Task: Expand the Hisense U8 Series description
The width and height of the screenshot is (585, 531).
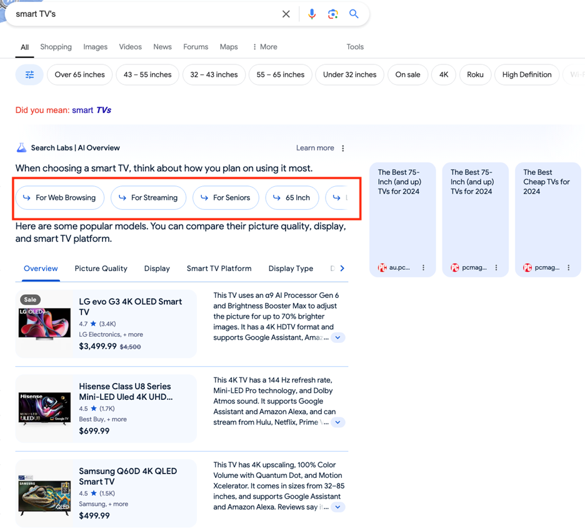Action: click(337, 422)
